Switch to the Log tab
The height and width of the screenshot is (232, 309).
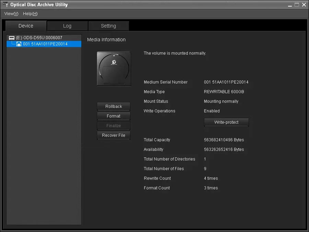click(x=67, y=26)
